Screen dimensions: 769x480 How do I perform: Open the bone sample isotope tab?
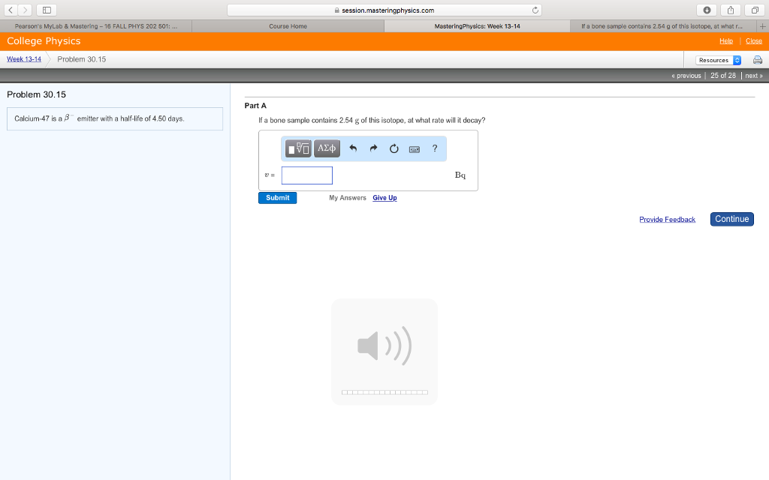[662, 26]
